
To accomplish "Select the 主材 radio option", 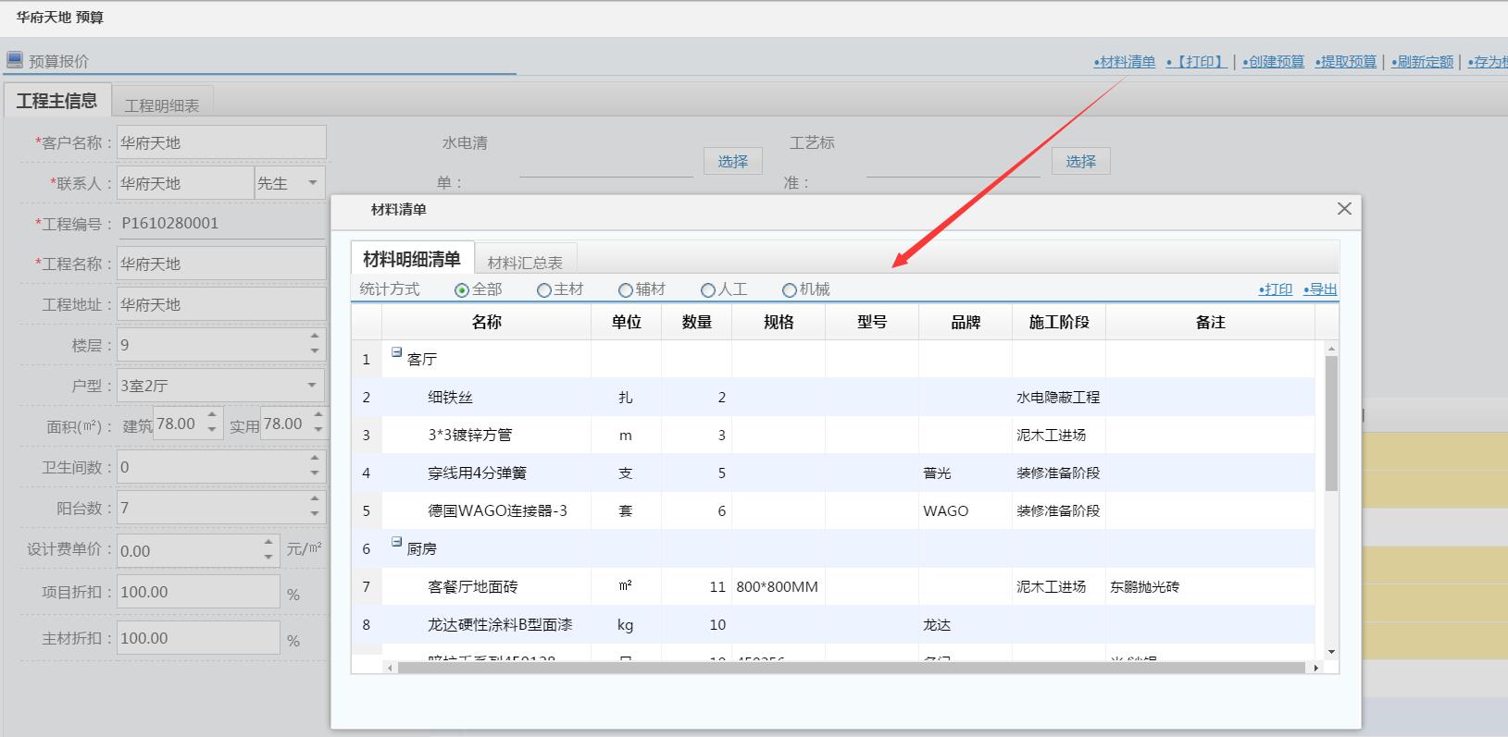I will pyautogui.click(x=544, y=290).
